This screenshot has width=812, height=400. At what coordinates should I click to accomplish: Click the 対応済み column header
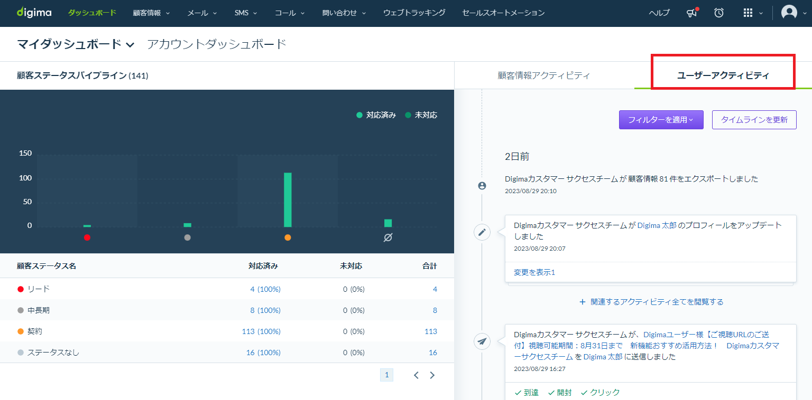point(263,266)
